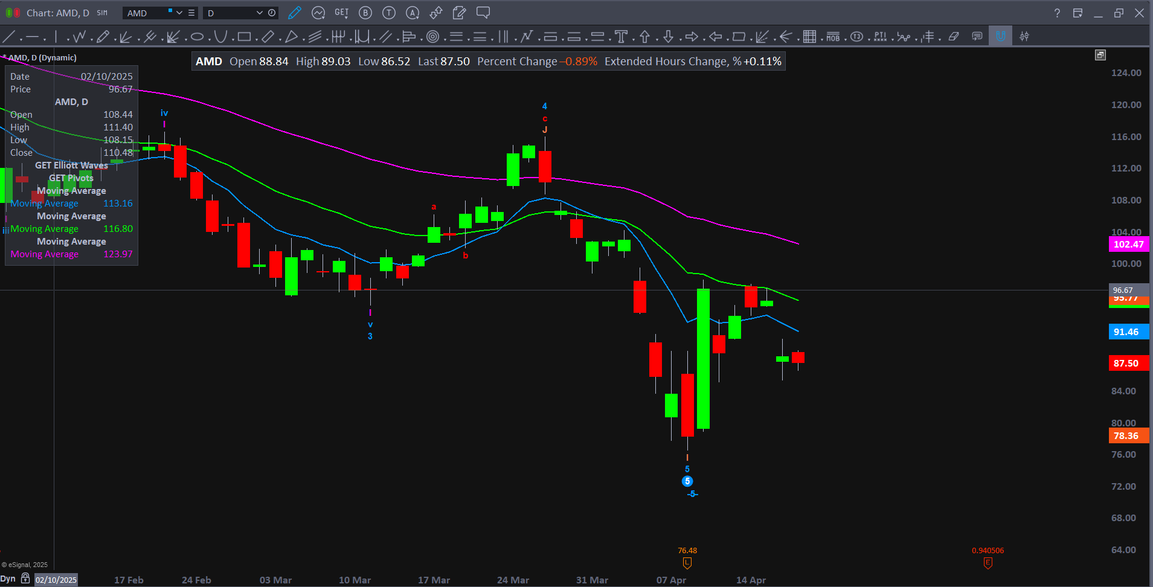Open the D interval dropdown
This screenshot has width=1153, height=587.
pyautogui.click(x=259, y=13)
